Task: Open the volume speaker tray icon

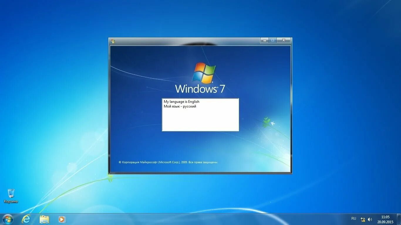Action: [x=370, y=219]
